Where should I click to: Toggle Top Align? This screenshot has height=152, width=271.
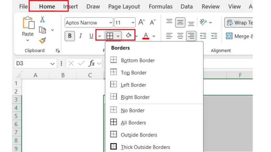(169, 22)
